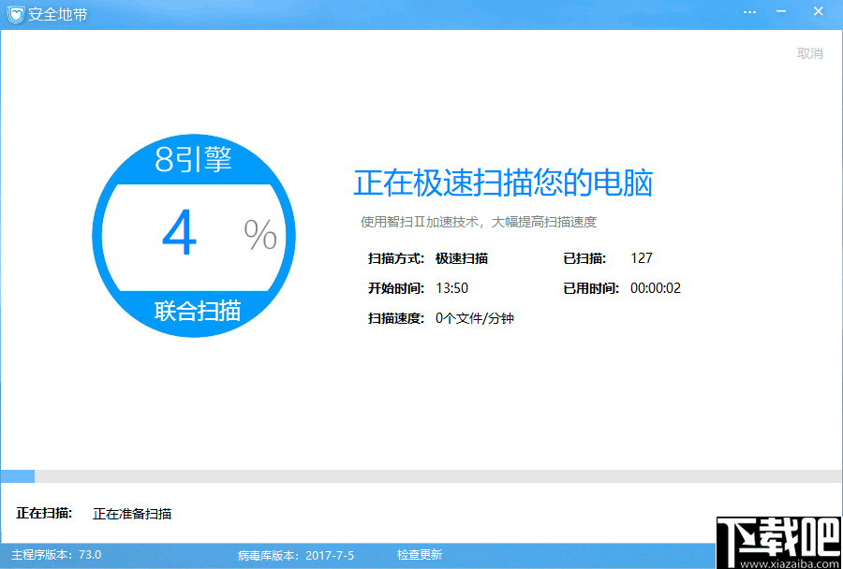Minimize the 安全地带 window
This screenshot has width=843, height=569.
click(x=781, y=11)
